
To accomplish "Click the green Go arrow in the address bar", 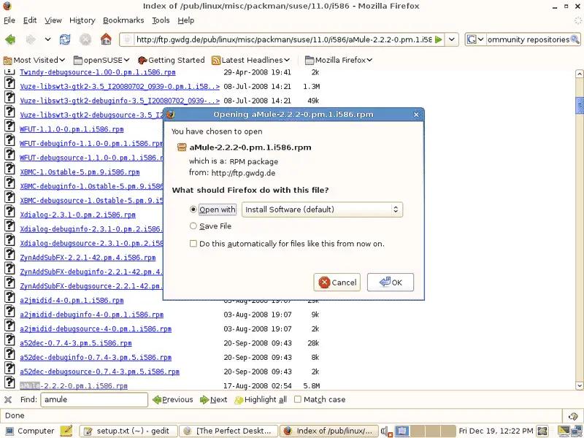I will point(439,39).
